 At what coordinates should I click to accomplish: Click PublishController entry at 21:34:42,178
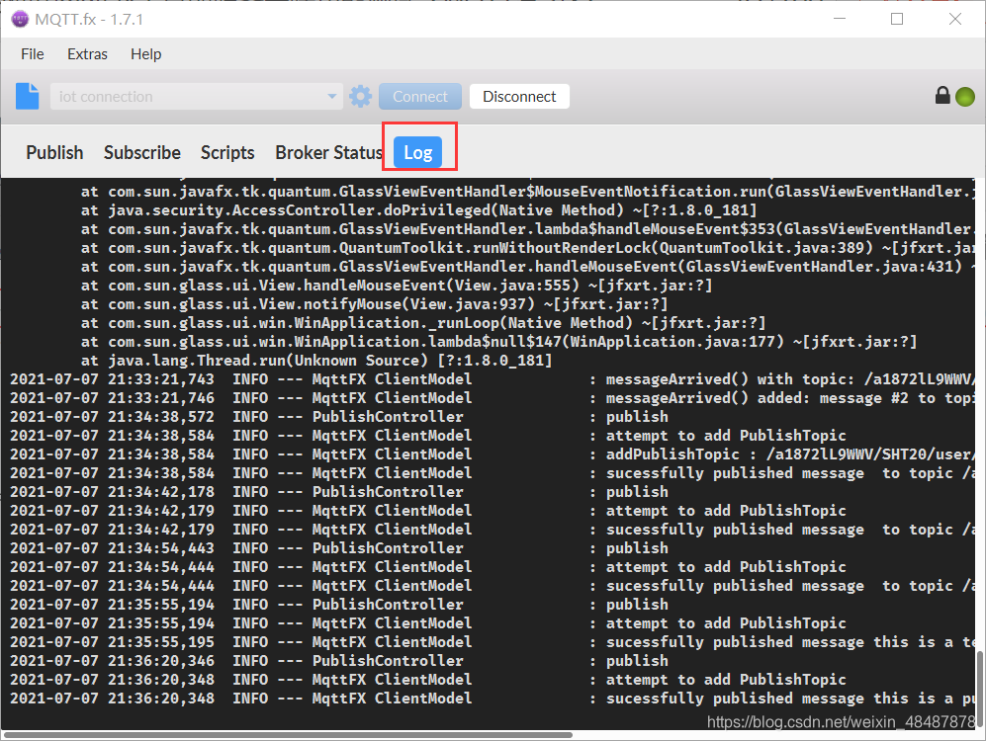tap(339, 492)
